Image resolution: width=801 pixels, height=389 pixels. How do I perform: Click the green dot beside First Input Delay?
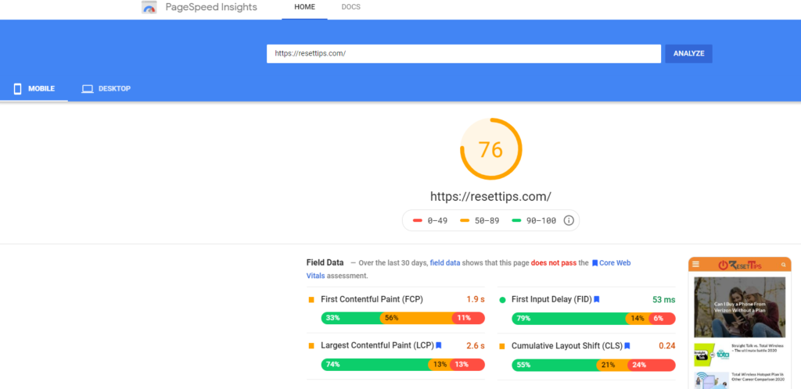click(x=502, y=300)
